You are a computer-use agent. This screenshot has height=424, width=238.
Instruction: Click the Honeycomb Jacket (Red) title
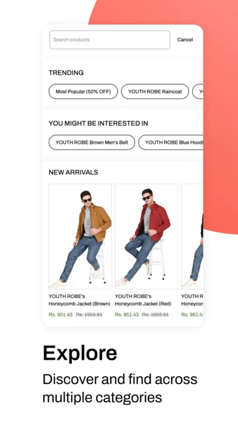pyautogui.click(x=143, y=300)
